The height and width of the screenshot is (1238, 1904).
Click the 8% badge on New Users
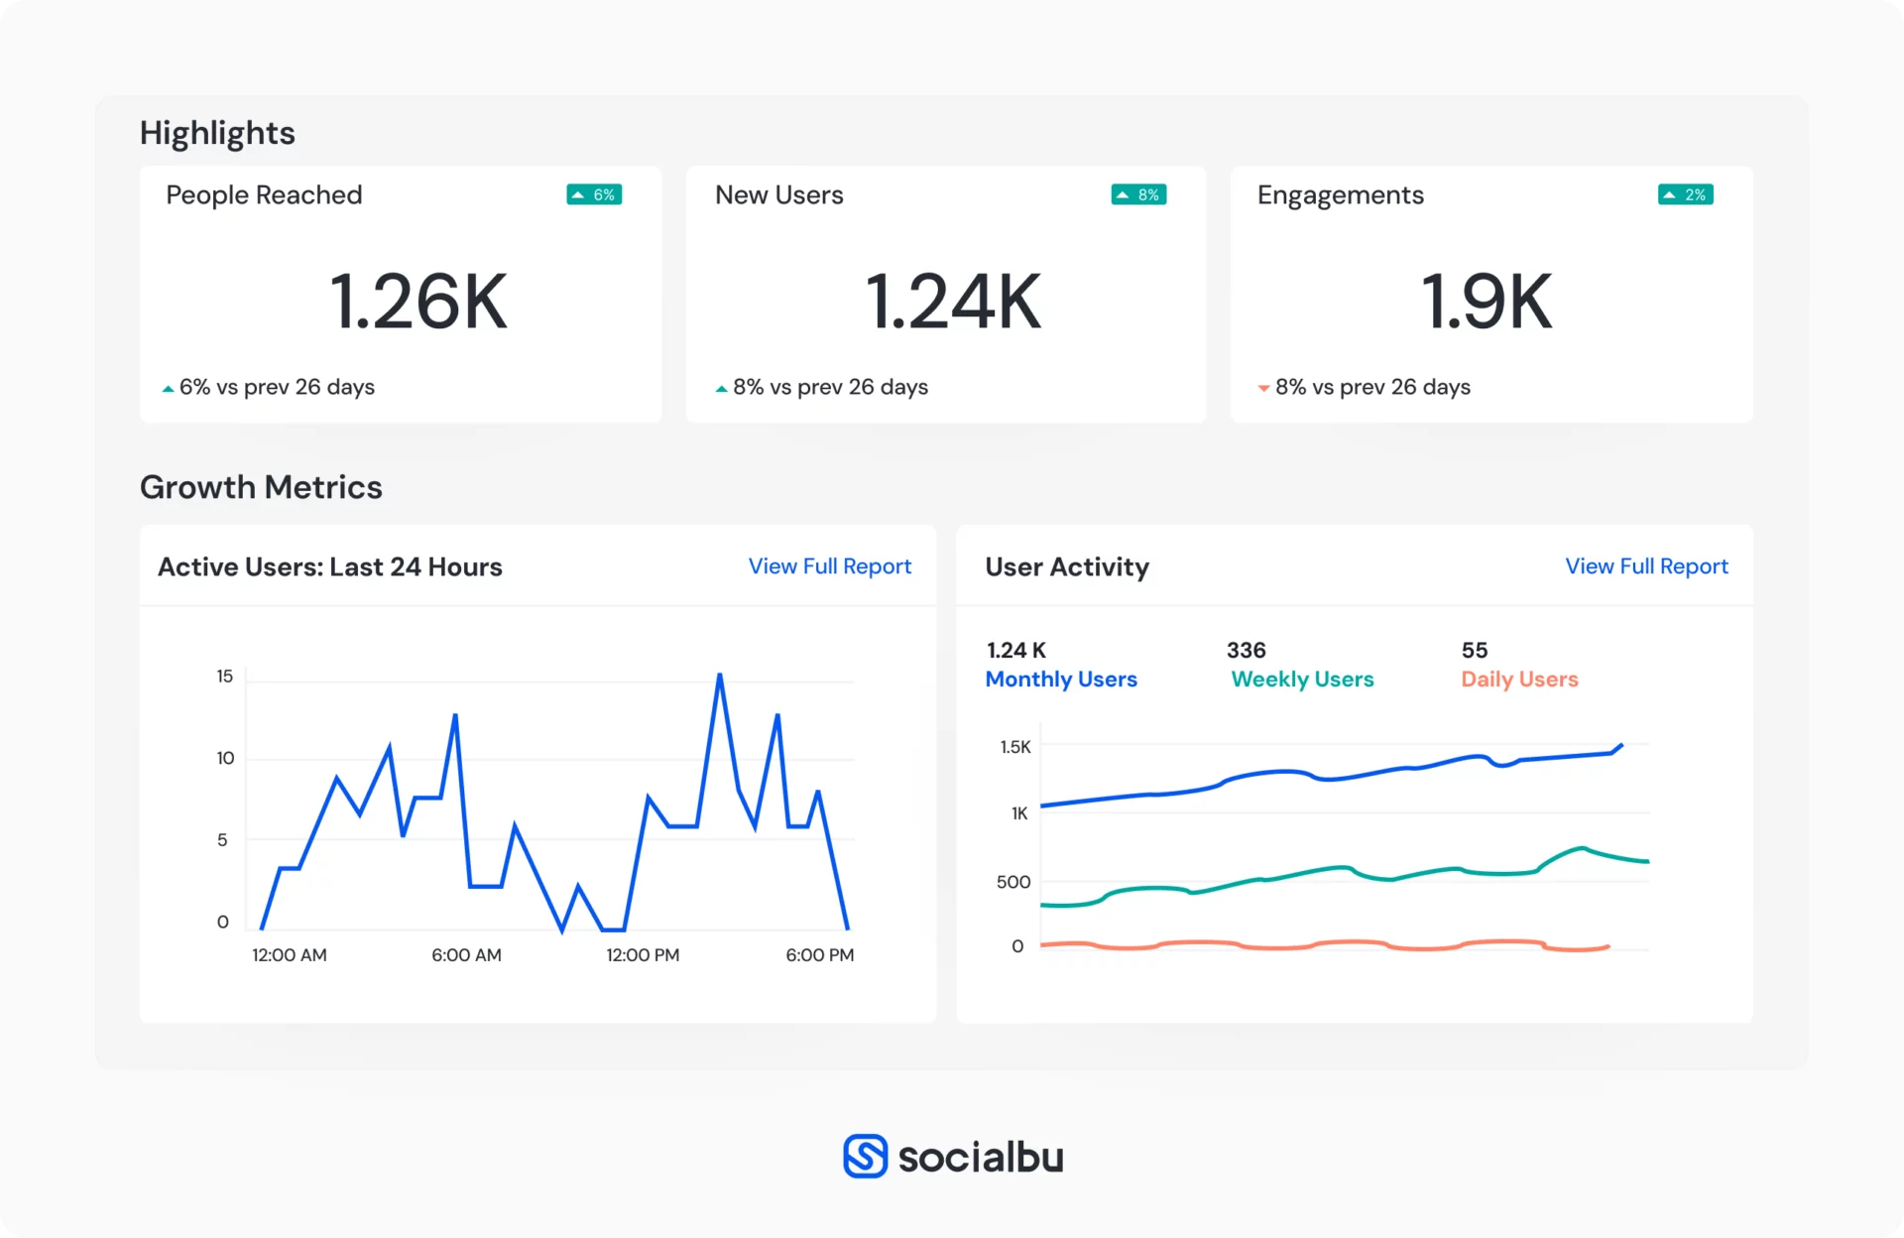[1138, 194]
